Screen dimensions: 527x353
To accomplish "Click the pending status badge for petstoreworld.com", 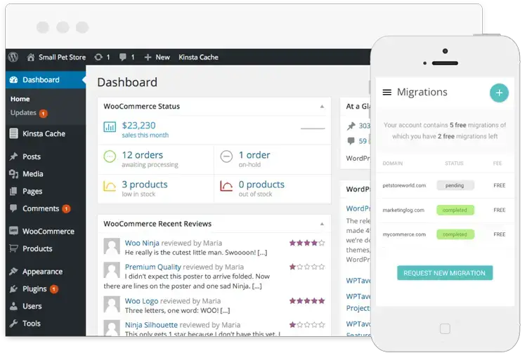I will [455, 185].
